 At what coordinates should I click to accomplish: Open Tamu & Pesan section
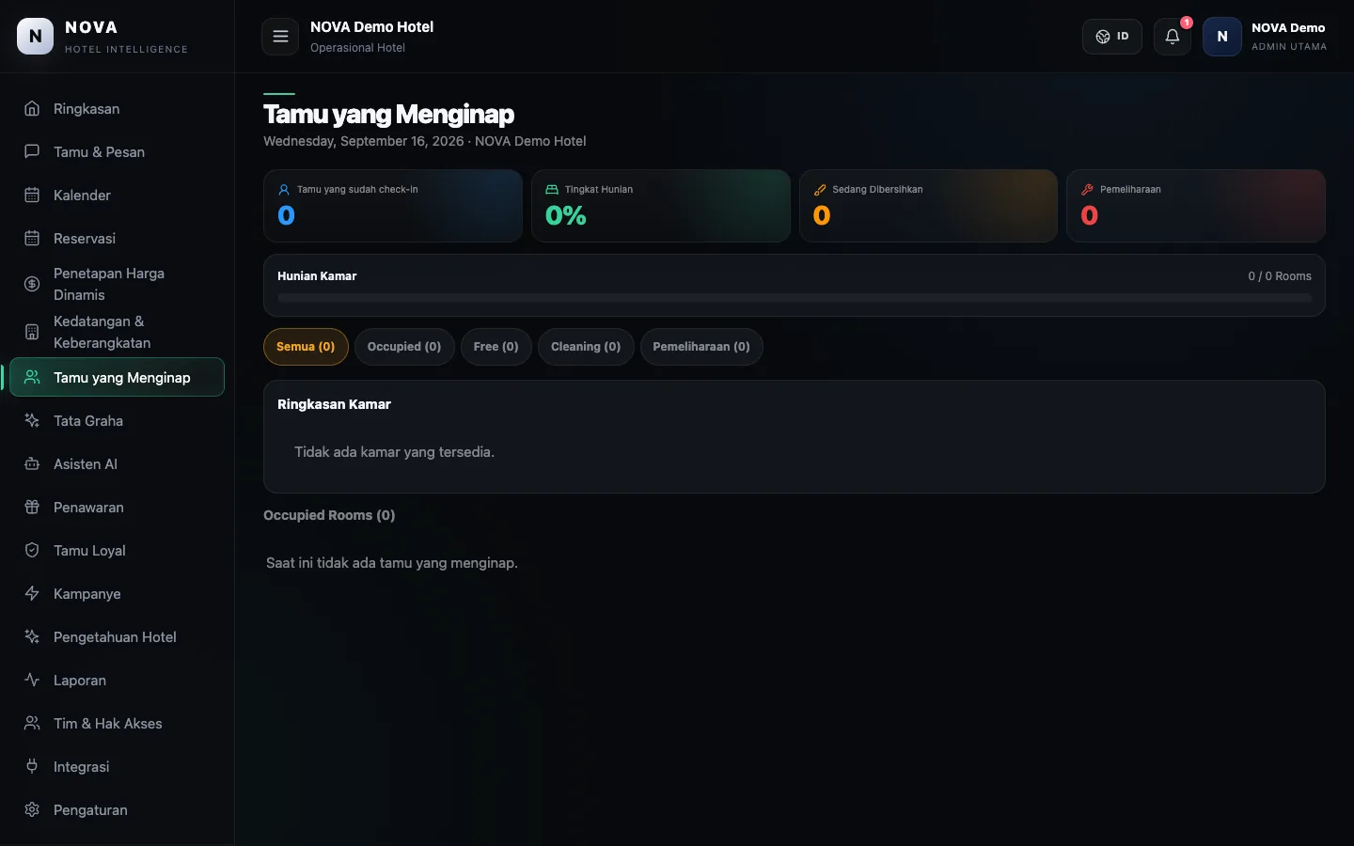point(117,151)
